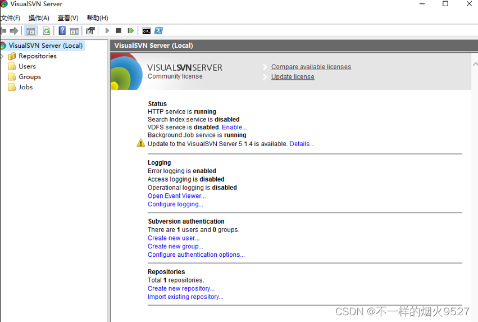Click Import existing repository... link
The image size is (478, 322).
185,296
